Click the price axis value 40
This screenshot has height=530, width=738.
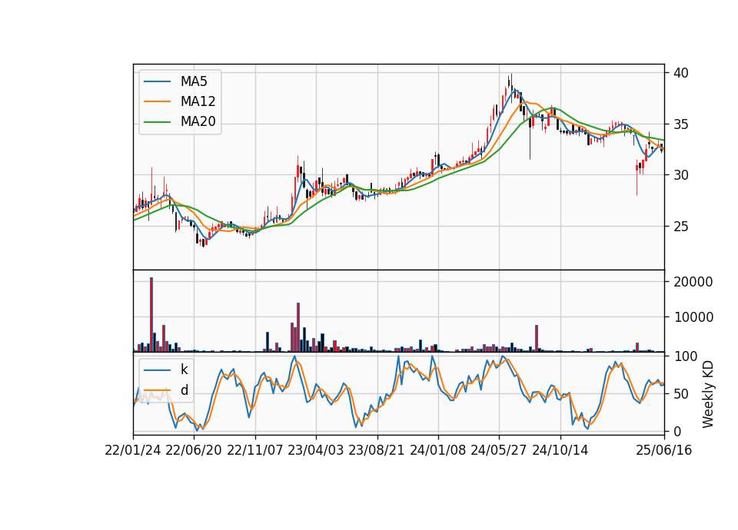pyautogui.click(x=680, y=73)
